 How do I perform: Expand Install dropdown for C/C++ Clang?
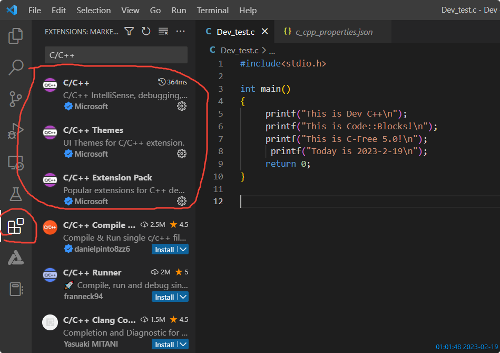183,345
